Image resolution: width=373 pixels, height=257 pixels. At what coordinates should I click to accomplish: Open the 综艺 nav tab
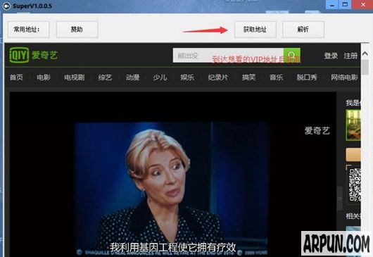(x=105, y=77)
